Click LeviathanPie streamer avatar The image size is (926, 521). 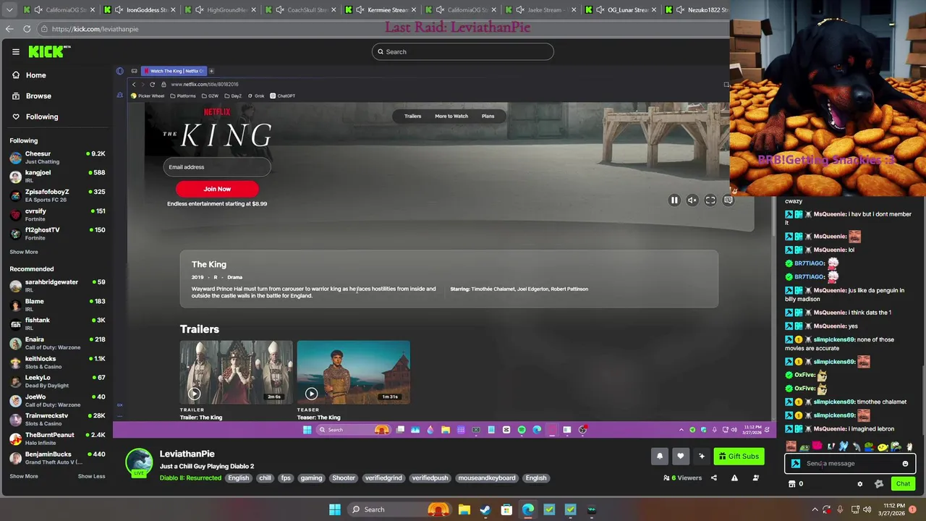(139, 462)
